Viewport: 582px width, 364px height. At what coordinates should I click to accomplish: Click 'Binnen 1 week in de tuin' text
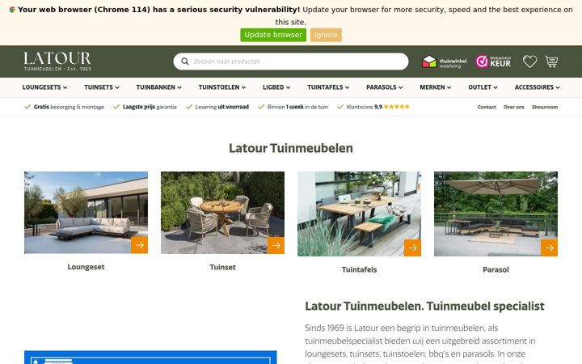point(297,107)
